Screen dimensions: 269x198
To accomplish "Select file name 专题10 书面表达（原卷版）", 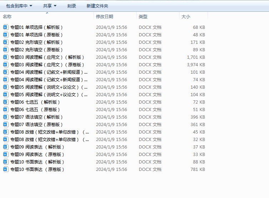I will [37, 170].
